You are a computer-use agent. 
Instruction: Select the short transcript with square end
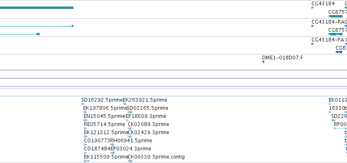point(20,34)
